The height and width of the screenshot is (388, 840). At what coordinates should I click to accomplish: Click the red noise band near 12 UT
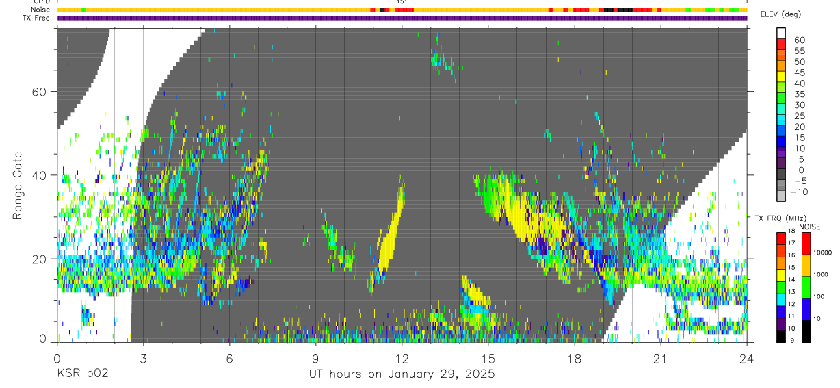[x=404, y=10]
